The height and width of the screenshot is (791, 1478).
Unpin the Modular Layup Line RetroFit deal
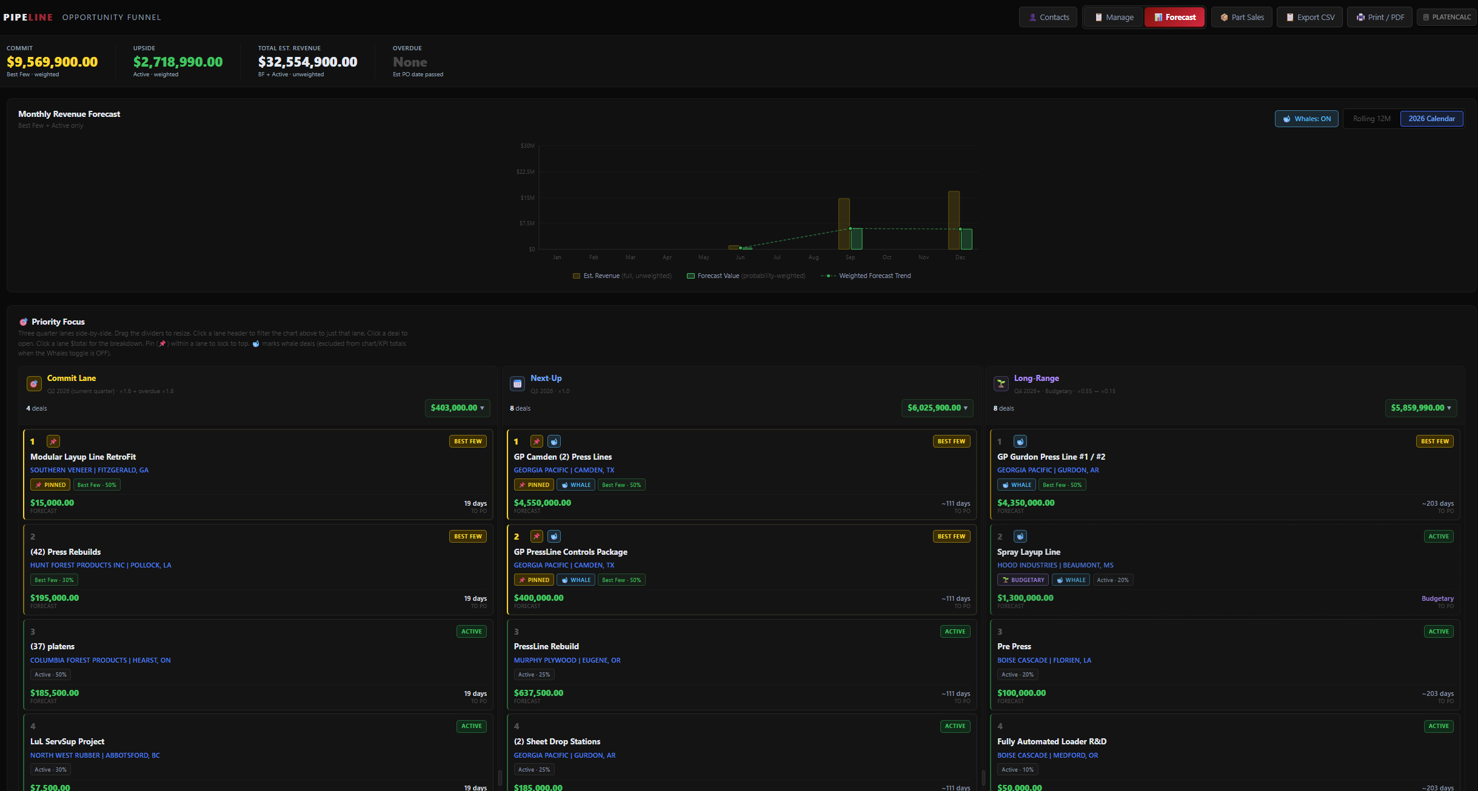(53, 442)
